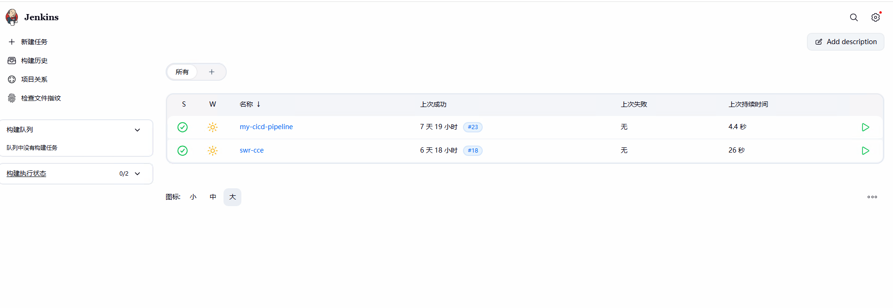This screenshot has width=893, height=308.
Task: Click the 7 天 19 小时 cell
Action: coord(439,127)
